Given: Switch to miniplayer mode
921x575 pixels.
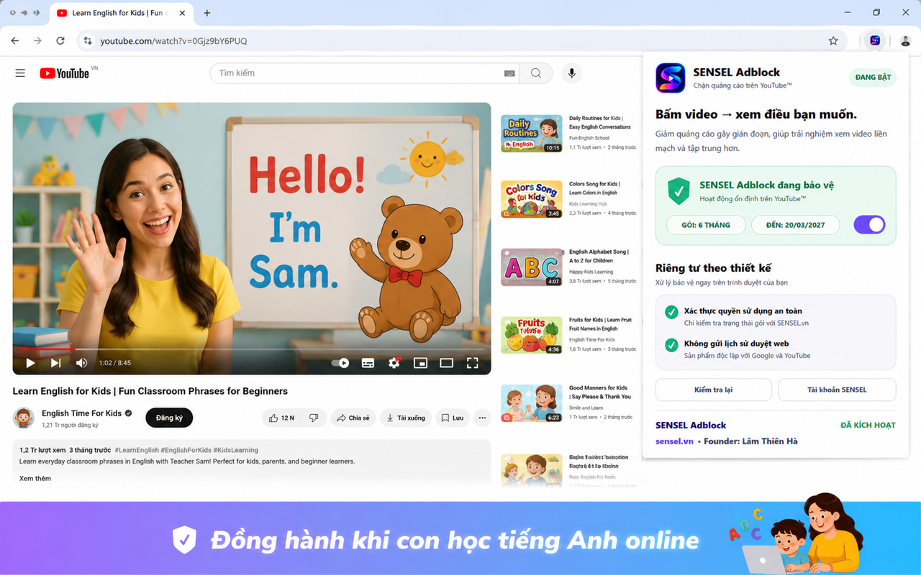Looking at the screenshot, I should click(420, 363).
